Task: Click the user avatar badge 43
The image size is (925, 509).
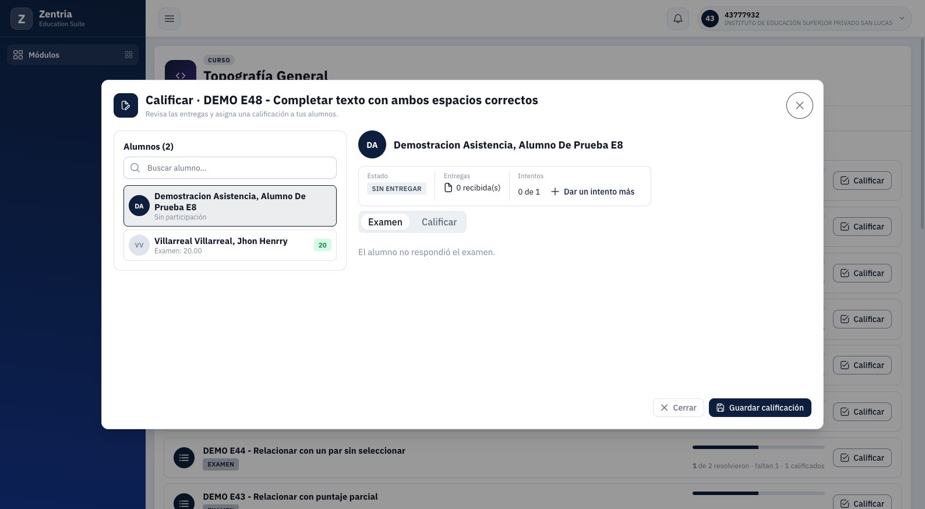Action: pos(709,19)
